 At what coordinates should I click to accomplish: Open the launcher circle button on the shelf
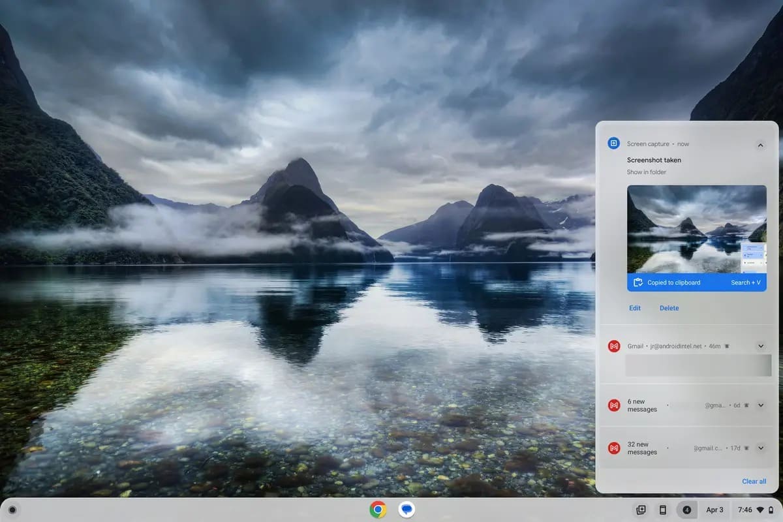12,510
